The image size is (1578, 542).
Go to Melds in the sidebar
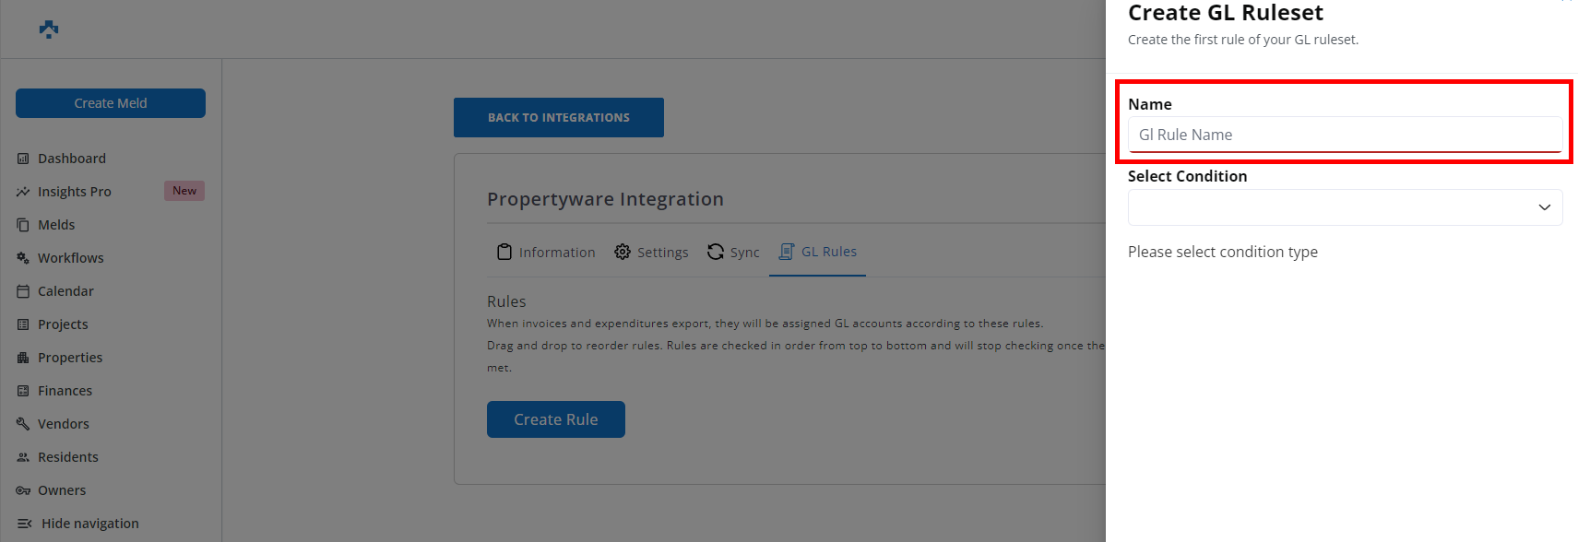[x=56, y=225]
